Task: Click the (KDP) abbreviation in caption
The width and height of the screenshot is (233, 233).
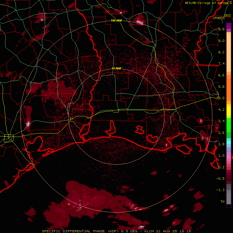Action: pos(113,231)
